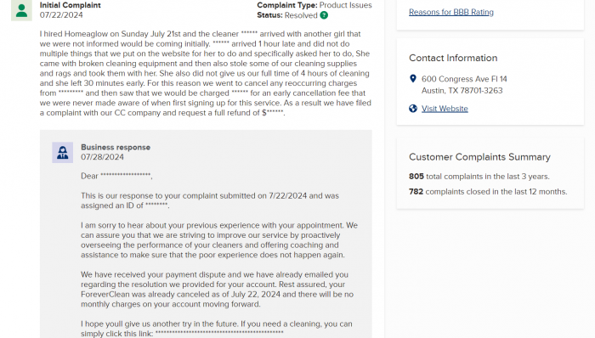The width and height of the screenshot is (595, 338).
Task: Click the Resolved status text
Action: tap(301, 15)
